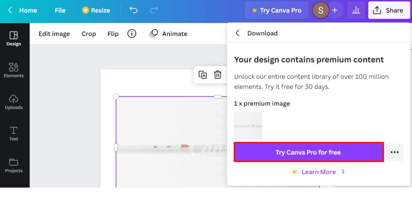Switch to the Crop tab

(x=88, y=34)
